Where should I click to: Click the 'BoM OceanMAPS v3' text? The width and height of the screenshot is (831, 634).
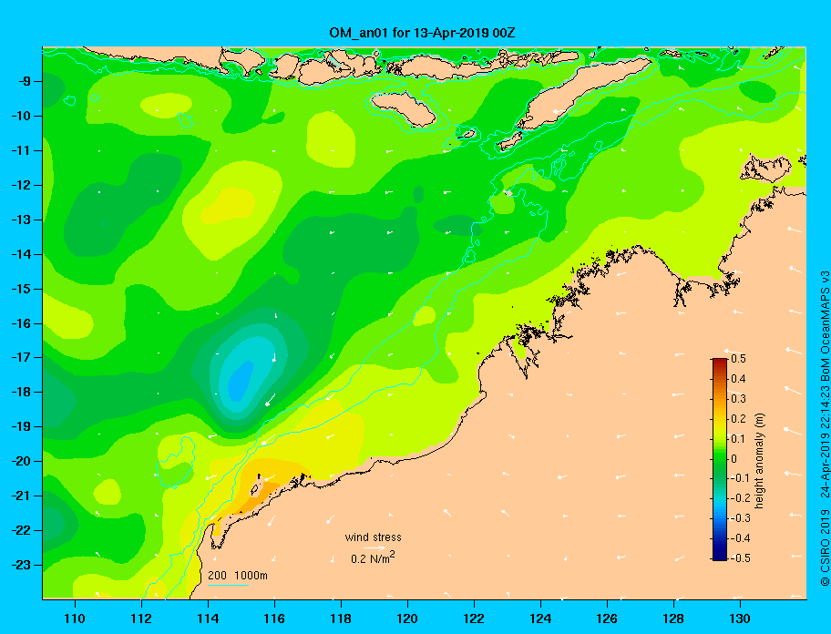824,320
